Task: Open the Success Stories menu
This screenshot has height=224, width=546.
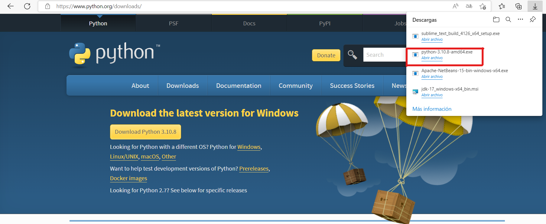Action: point(352,86)
